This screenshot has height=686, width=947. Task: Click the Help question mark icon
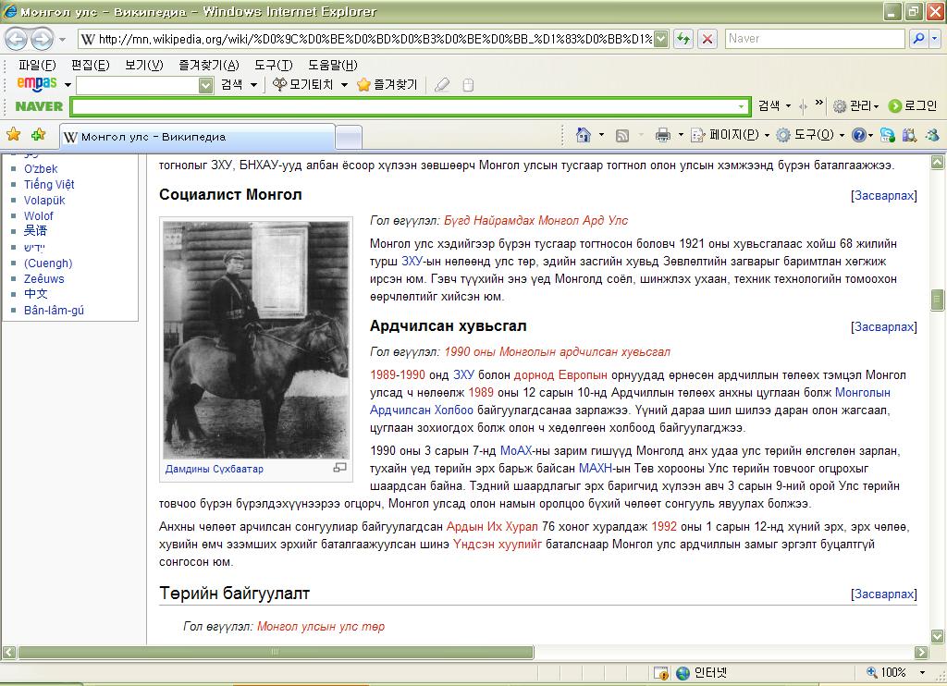click(x=858, y=135)
